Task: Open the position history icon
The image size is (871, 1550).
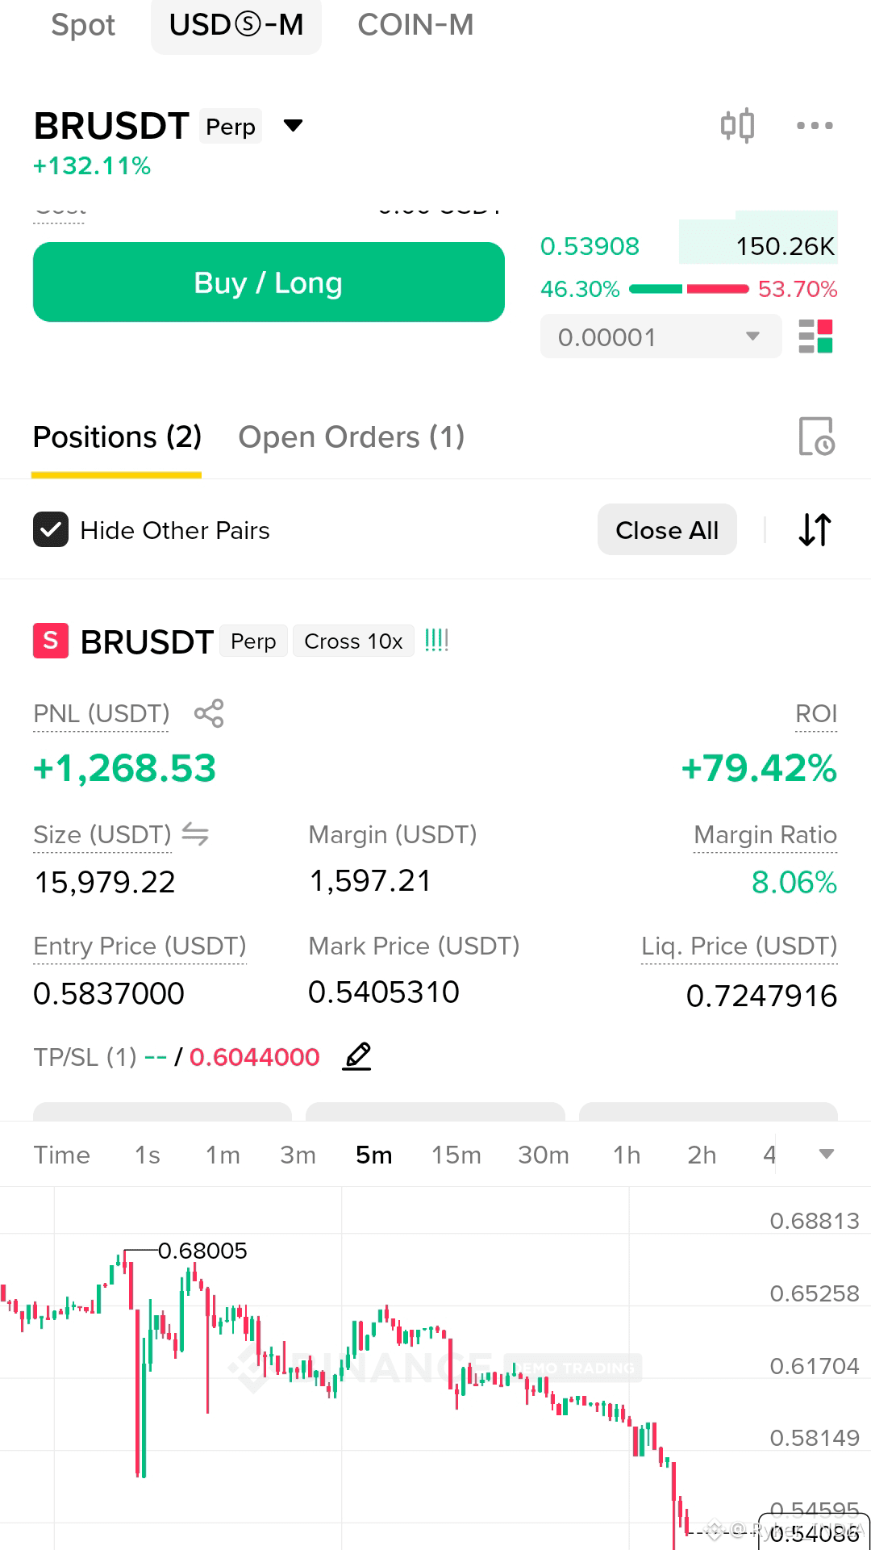Action: [816, 437]
